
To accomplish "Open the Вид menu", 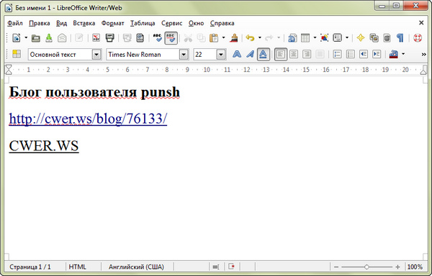I will point(61,23).
